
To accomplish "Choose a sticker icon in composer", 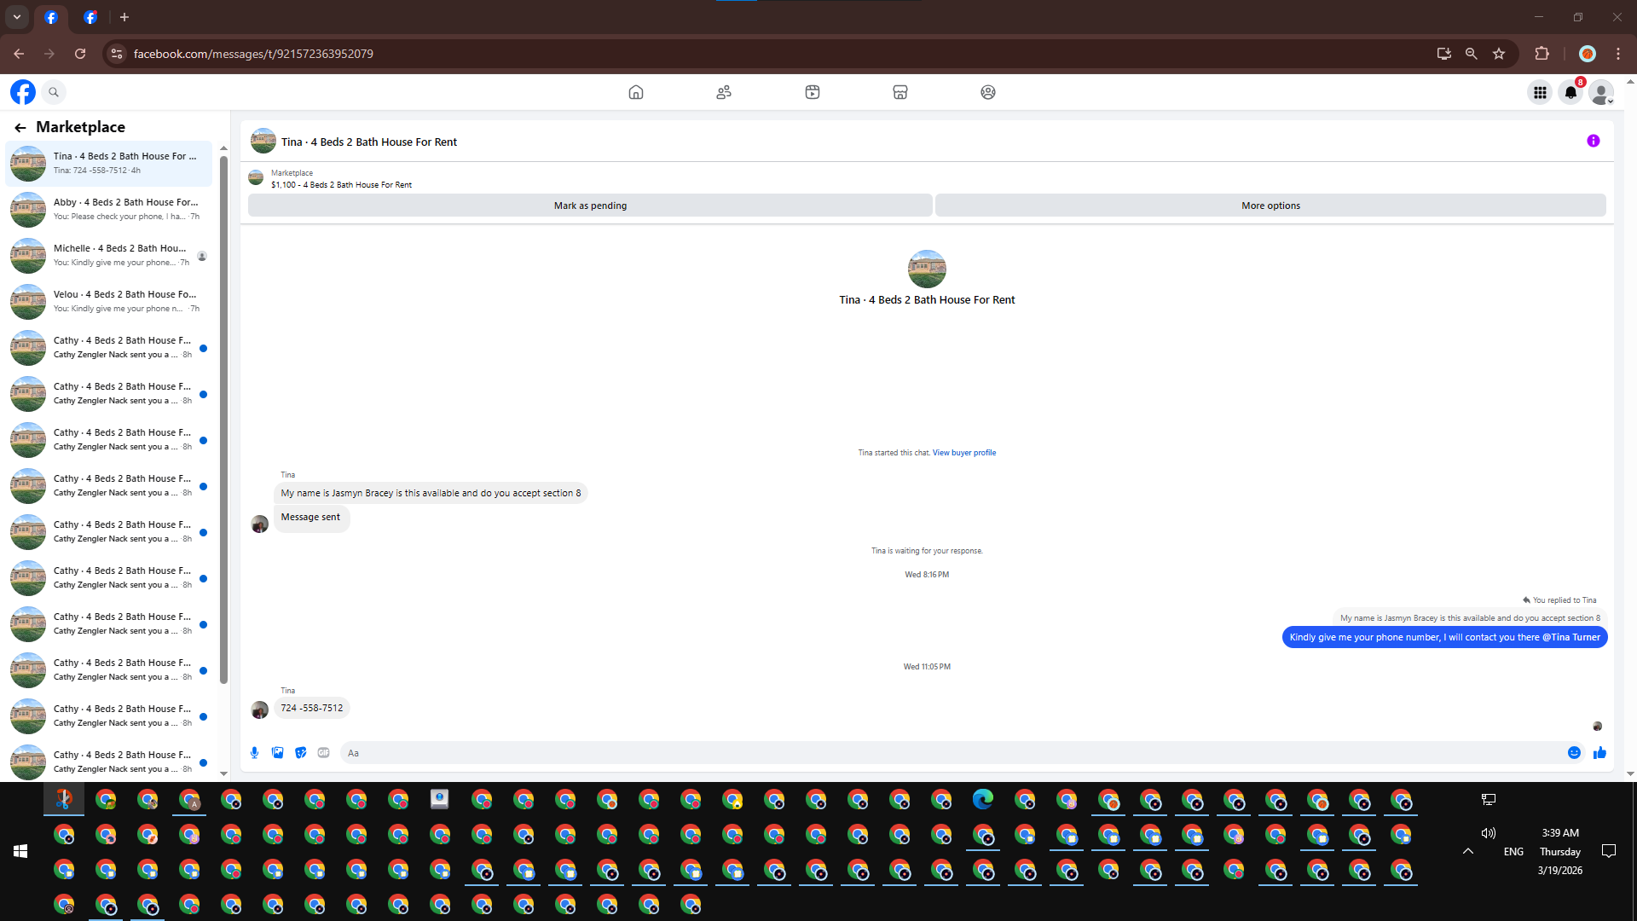I will coord(300,752).
